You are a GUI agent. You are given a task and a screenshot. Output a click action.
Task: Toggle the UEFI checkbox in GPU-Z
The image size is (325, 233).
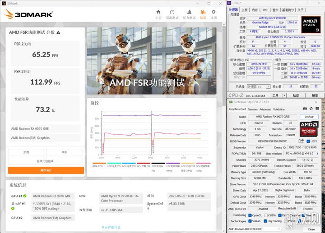coord(308,142)
